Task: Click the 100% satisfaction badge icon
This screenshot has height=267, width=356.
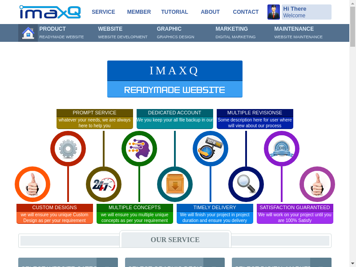Action: click(x=282, y=149)
